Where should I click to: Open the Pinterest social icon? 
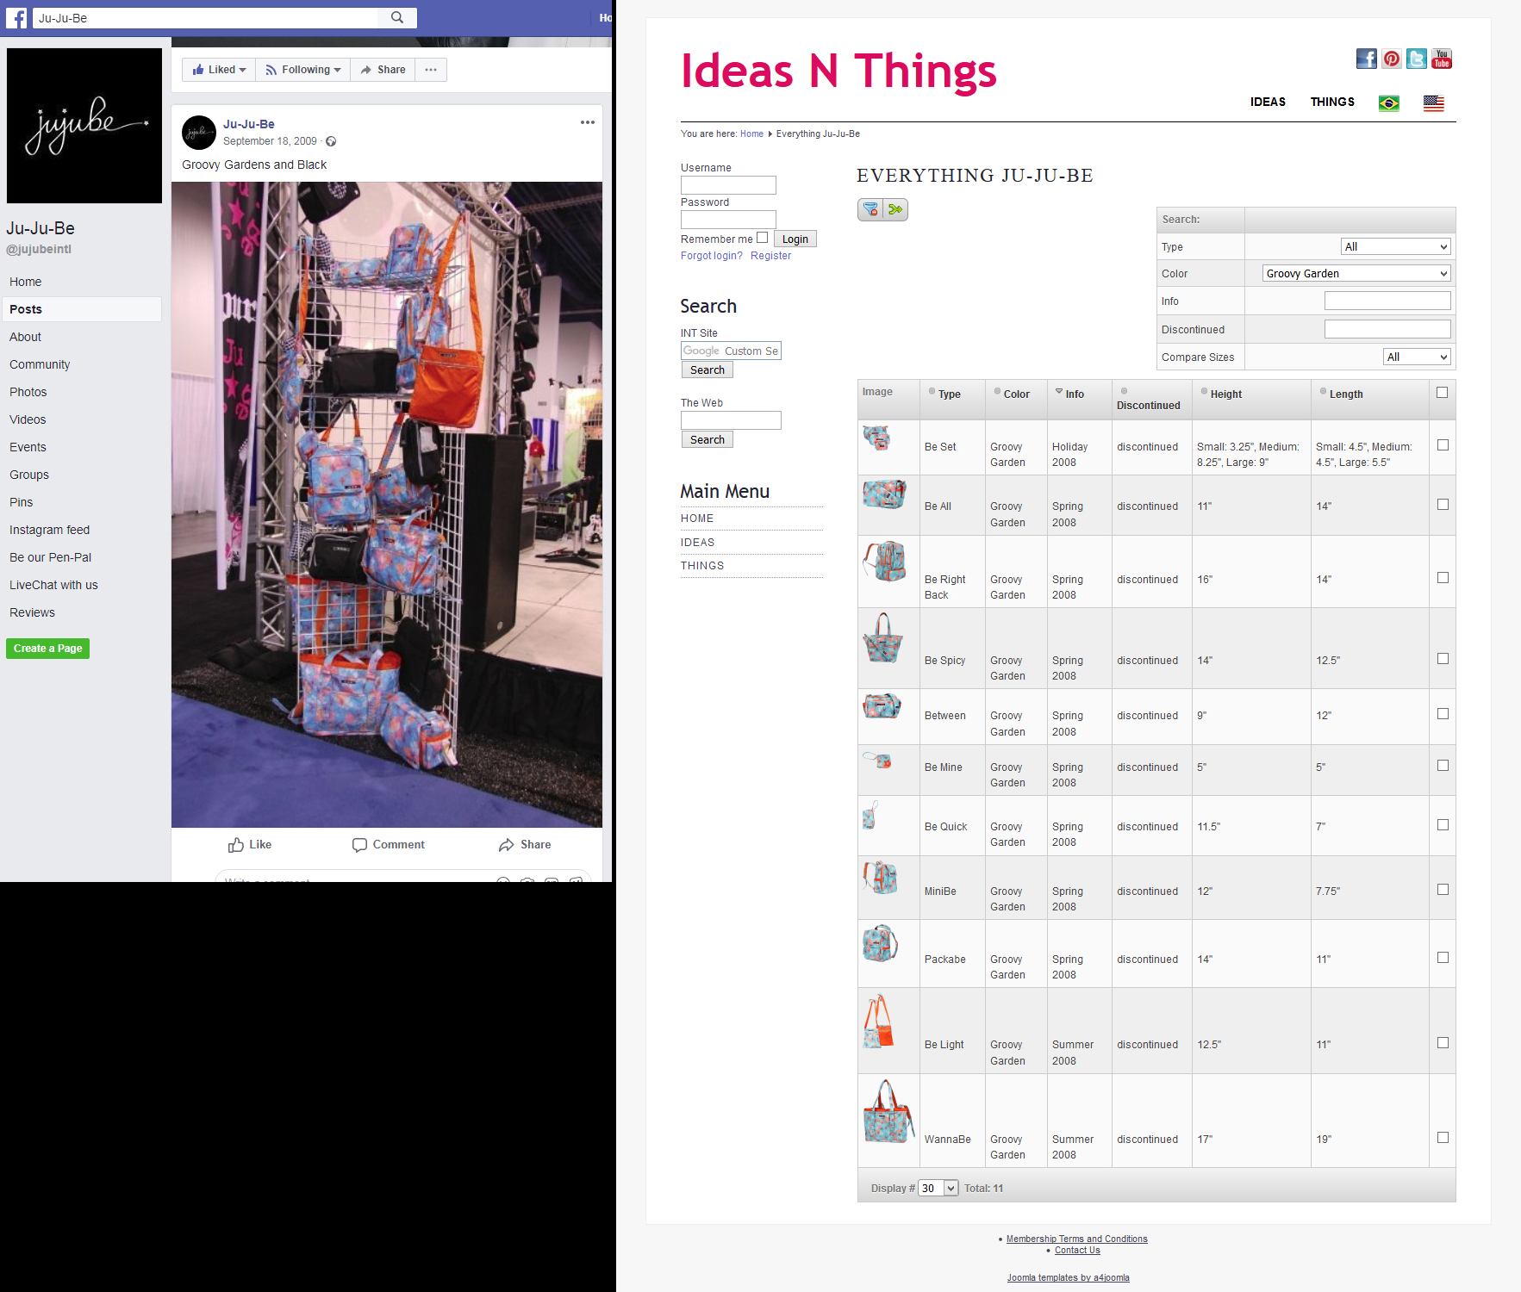(1392, 59)
